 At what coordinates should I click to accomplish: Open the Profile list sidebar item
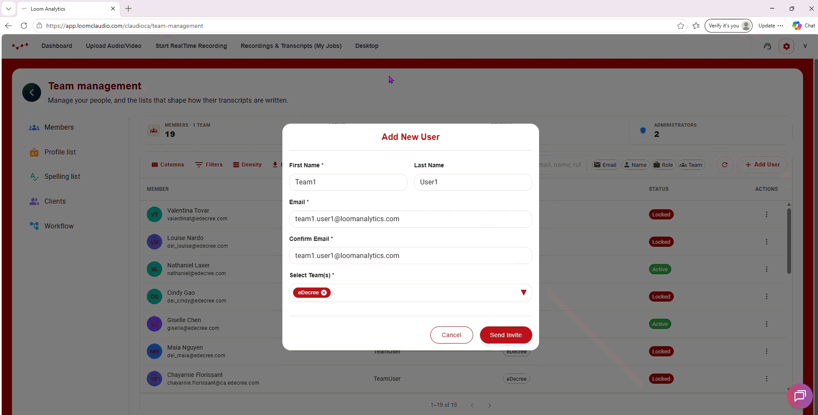(73, 152)
